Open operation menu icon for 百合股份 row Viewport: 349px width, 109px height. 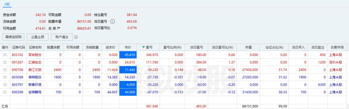(5, 55)
